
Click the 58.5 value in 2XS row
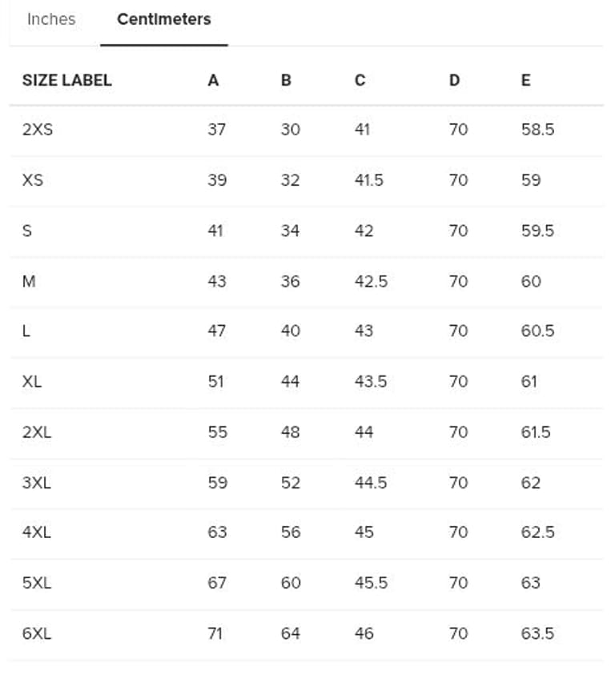[x=537, y=129]
